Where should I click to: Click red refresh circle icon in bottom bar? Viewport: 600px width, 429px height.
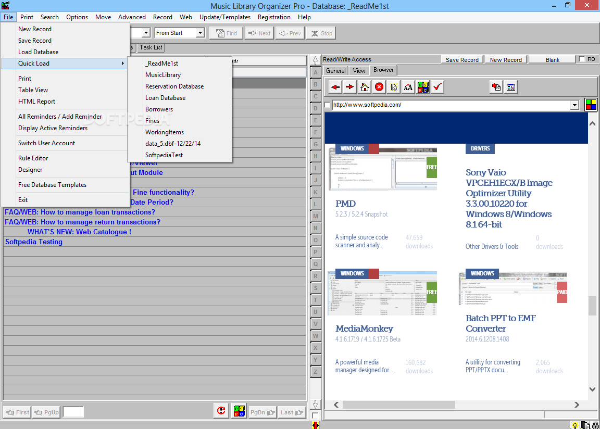pos(221,411)
